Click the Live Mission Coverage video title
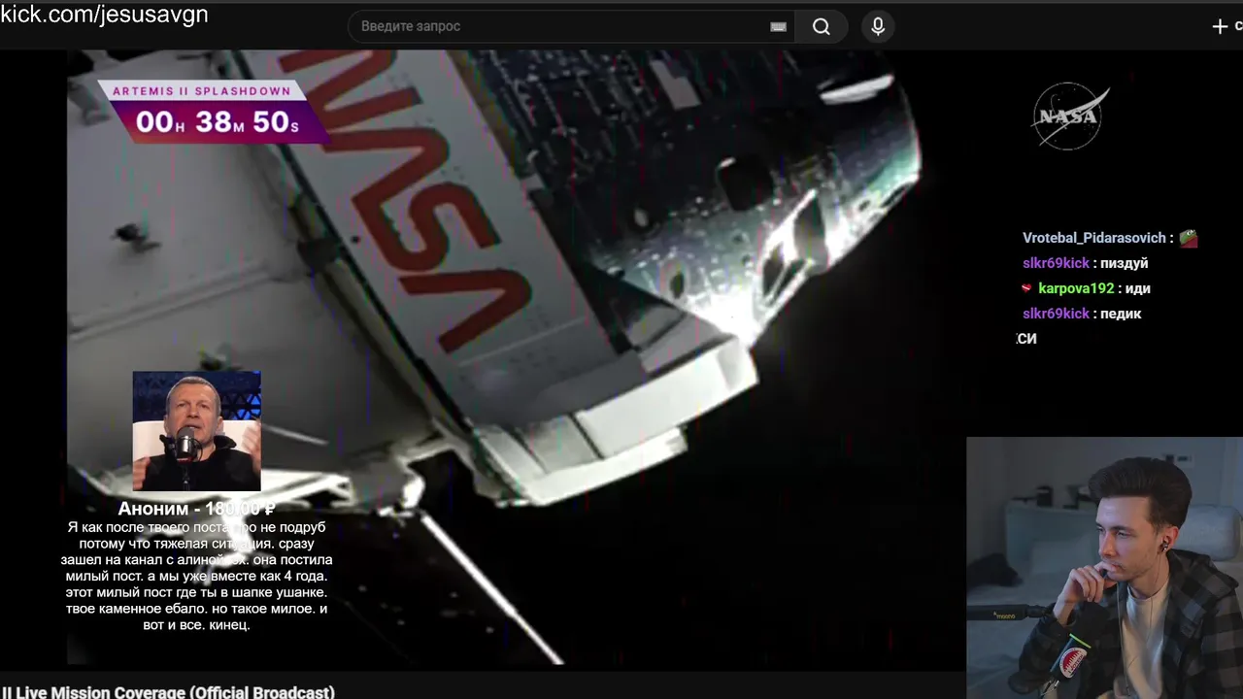Screen dimensions: 1243x699 (x=168, y=692)
